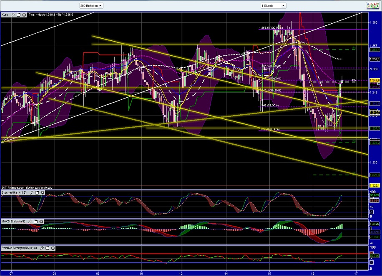Select the Relative Strength(RSI) (14) label
This screenshot has height=276, width=382.
pyautogui.click(x=19, y=248)
